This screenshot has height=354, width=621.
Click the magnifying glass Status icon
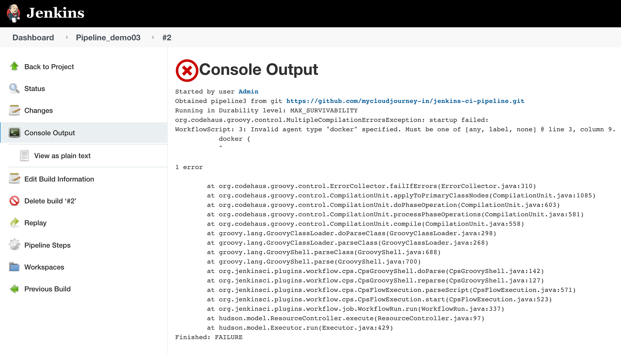click(14, 88)
